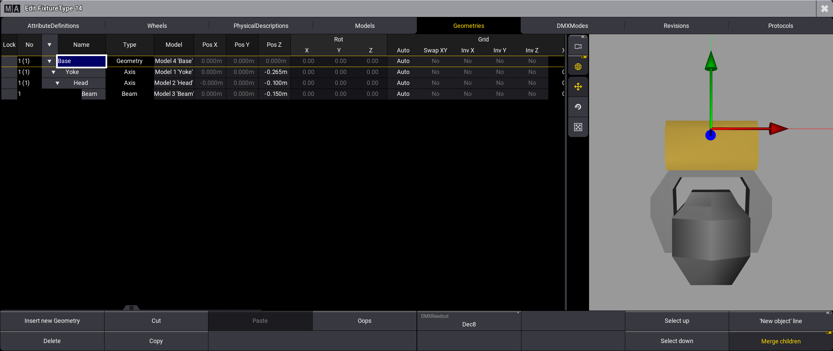Select the move arrows tool
Screen dimensions: 833x351
pos(578,87)
